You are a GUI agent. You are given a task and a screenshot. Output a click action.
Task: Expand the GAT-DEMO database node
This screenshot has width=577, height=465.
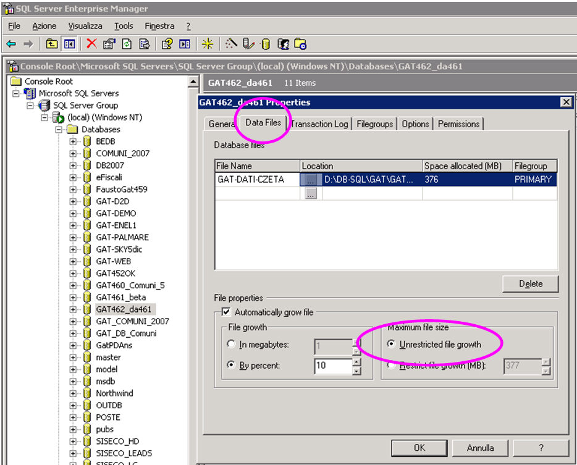[73, 214]
